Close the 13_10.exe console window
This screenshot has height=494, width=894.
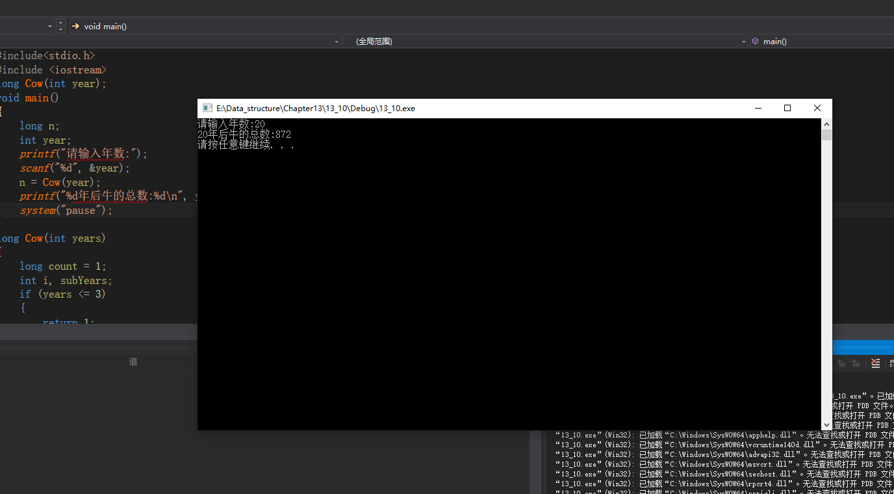point(817,109)
